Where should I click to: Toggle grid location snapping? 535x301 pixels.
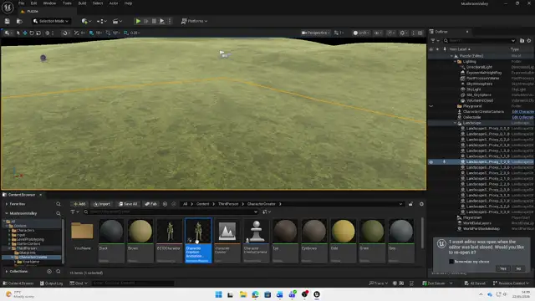click(x=91, y=33)
